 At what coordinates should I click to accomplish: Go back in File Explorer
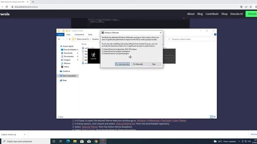click(x=59, y=39)
